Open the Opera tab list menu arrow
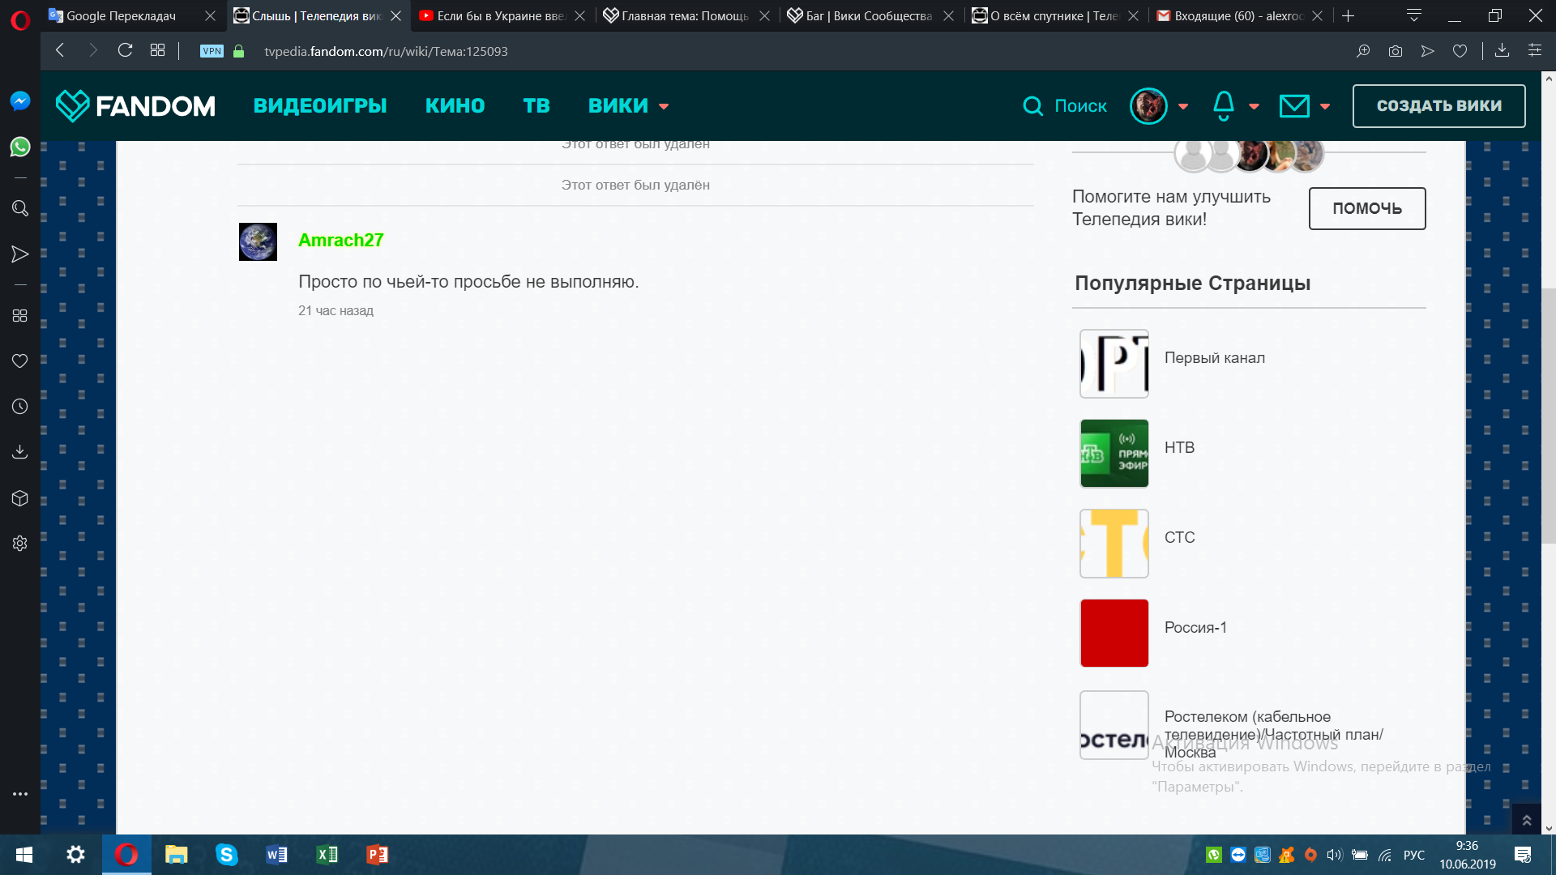Image resolution: width=1556 pixels, height=875 pixels. coord(1414,15)
